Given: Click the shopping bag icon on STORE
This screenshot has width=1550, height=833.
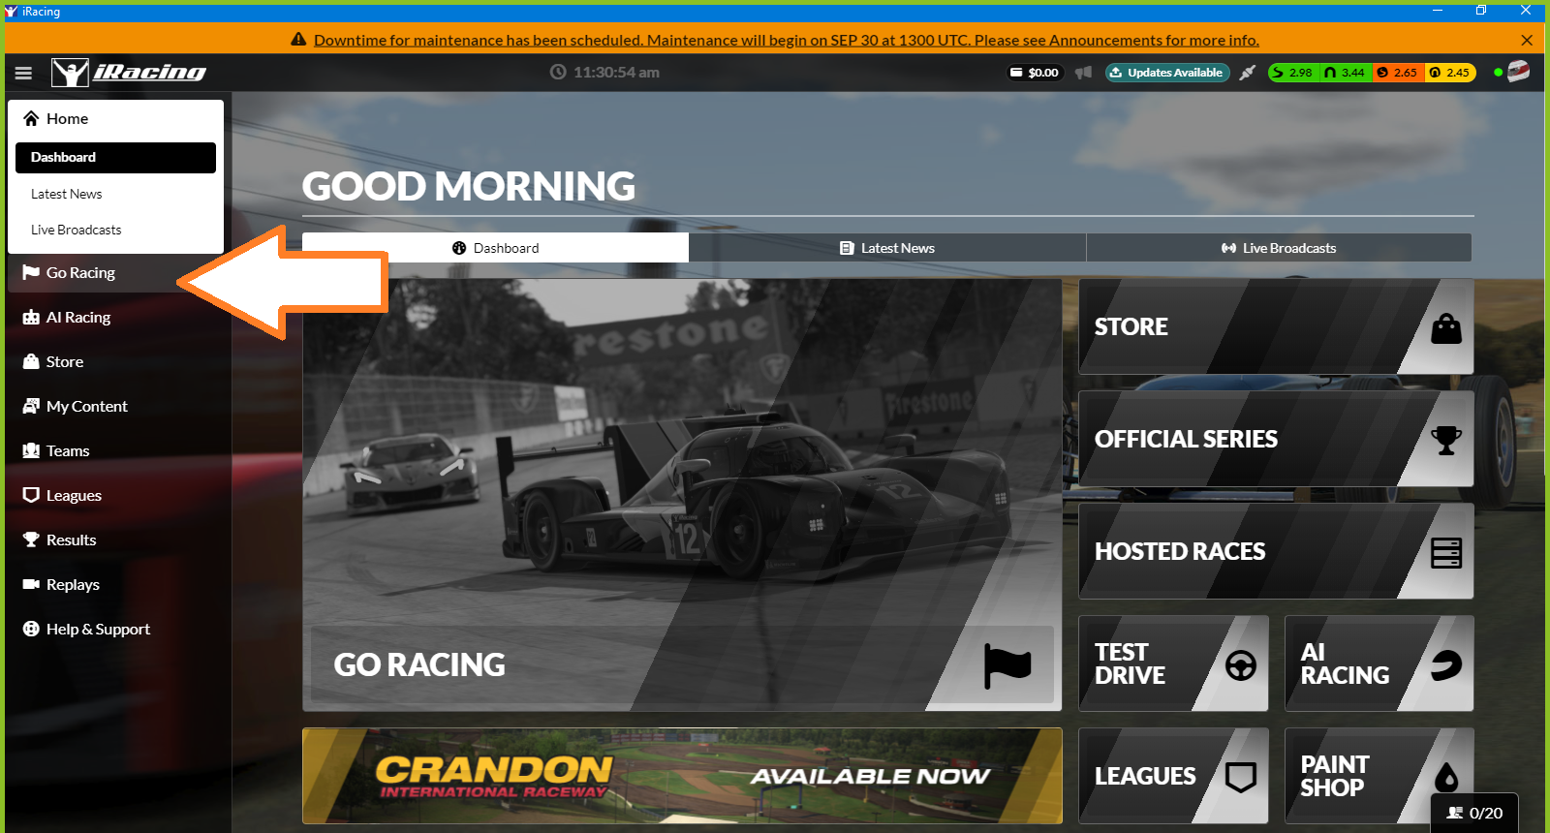Looking at the screenshot, I should pyautogui.click(x=1446, y=328).
